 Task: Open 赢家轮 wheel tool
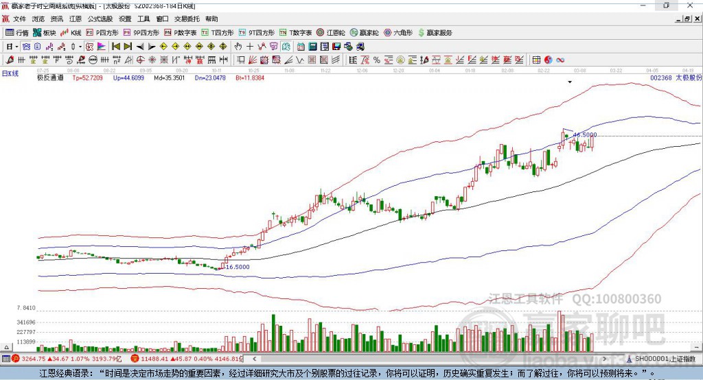pos(364,33)
